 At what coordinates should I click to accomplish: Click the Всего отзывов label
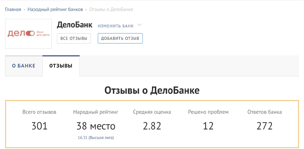coord(39,112)
